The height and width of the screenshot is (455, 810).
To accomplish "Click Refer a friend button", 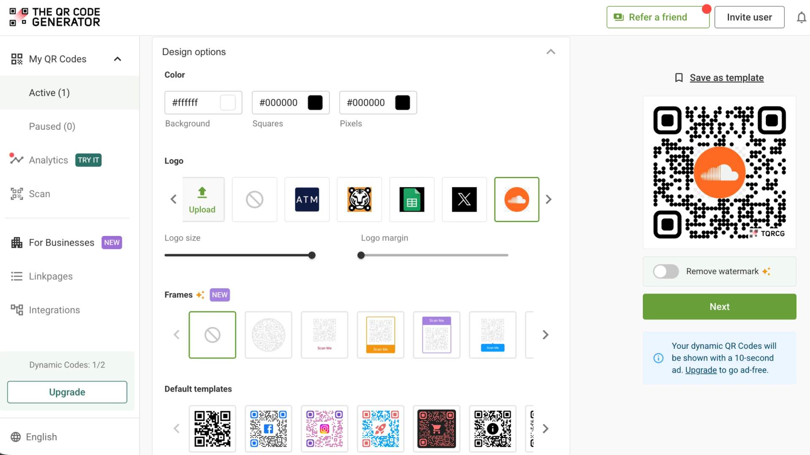I will click(658, 17).
